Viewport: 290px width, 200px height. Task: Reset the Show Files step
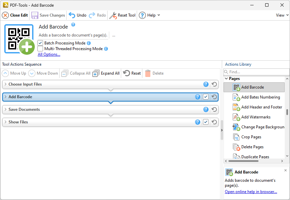click(214, 122)
